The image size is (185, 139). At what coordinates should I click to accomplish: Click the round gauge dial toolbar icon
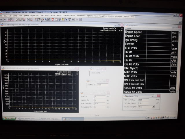[x=42, y=19]
